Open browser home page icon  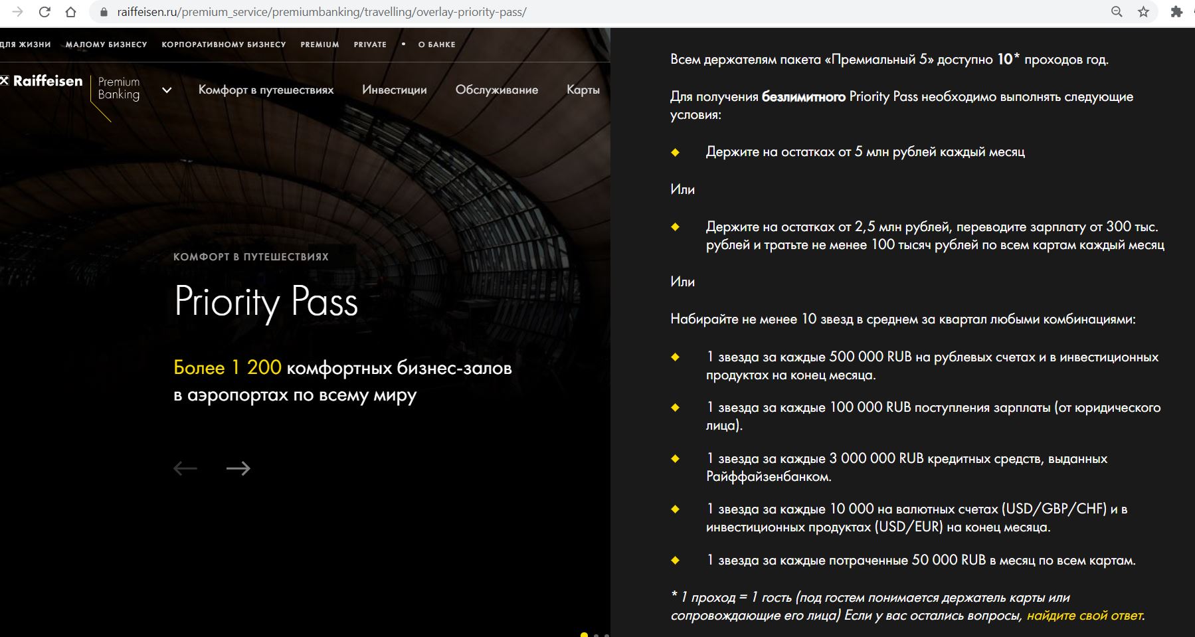point(71,12)
